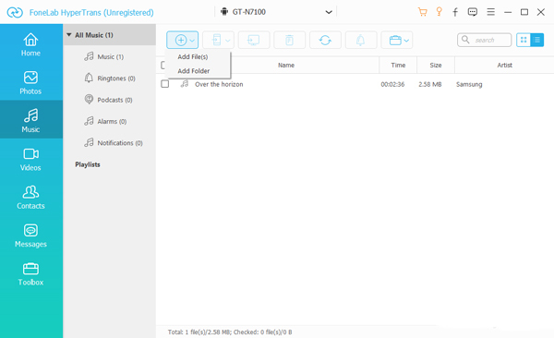The width and height of the screenshot is (554, 338).
Task: Sort by the Artist column header
Action: pyautogui.click(x=504, y=65)
